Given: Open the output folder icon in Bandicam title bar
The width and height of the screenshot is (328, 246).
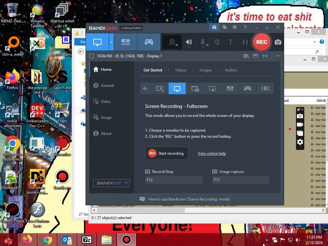Looking at the screenshot, I should point(225,27).
